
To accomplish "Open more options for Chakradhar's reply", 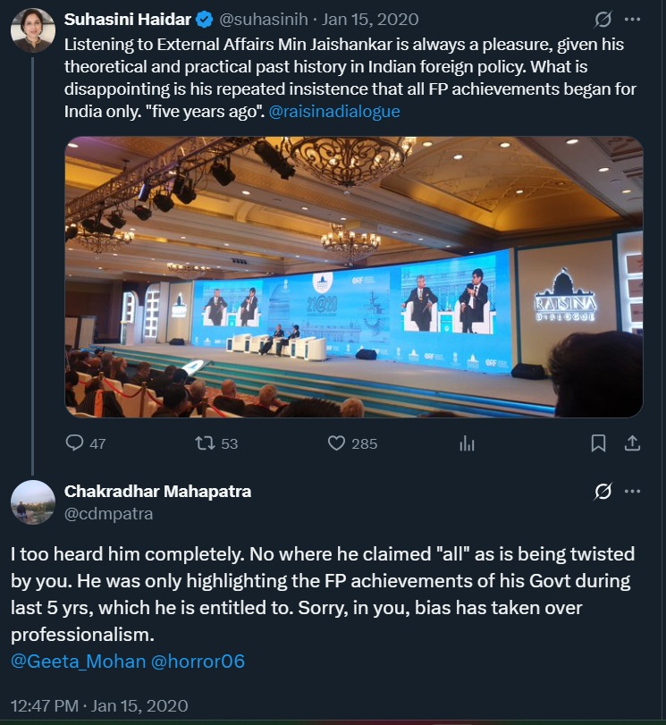I will tap(633, 491).
